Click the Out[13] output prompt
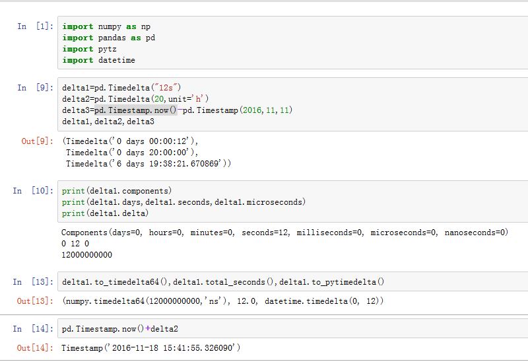 pos(34,301)
